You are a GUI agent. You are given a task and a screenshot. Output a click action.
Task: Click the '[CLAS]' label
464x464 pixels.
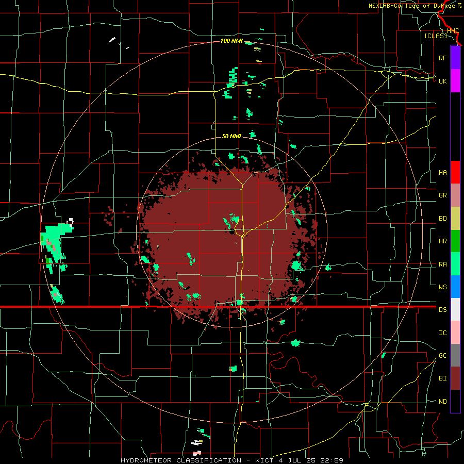436,36
